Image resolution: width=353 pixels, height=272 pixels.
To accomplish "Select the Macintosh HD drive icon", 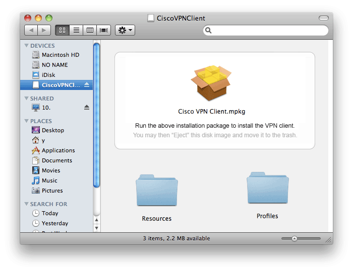I will tap(36, 55).
